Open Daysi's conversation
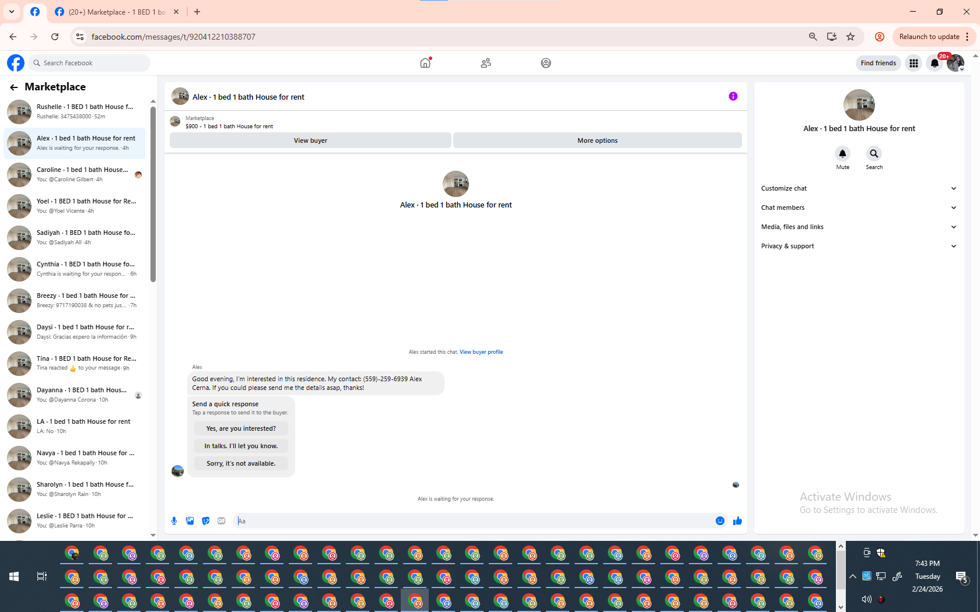This screenshot has height=612, width=980. 75,332
